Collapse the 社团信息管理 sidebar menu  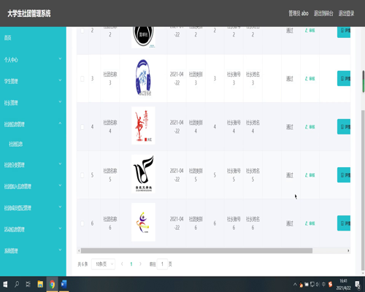coord(33,124)
